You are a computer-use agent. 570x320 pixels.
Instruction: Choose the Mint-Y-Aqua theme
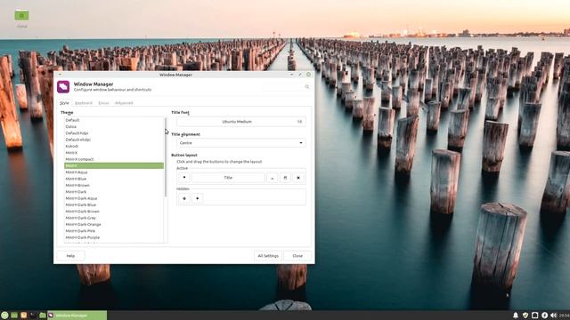[x=114, y=172]
